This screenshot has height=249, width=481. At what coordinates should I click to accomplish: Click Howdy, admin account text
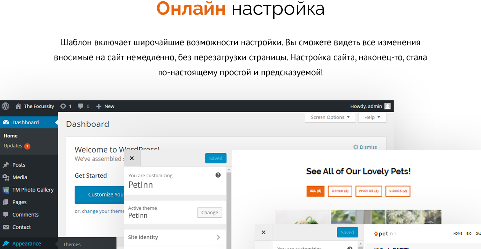366,106
